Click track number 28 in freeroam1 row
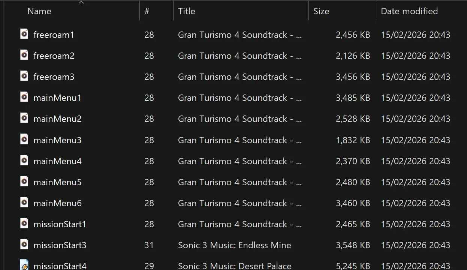 (x=149, y=35)
